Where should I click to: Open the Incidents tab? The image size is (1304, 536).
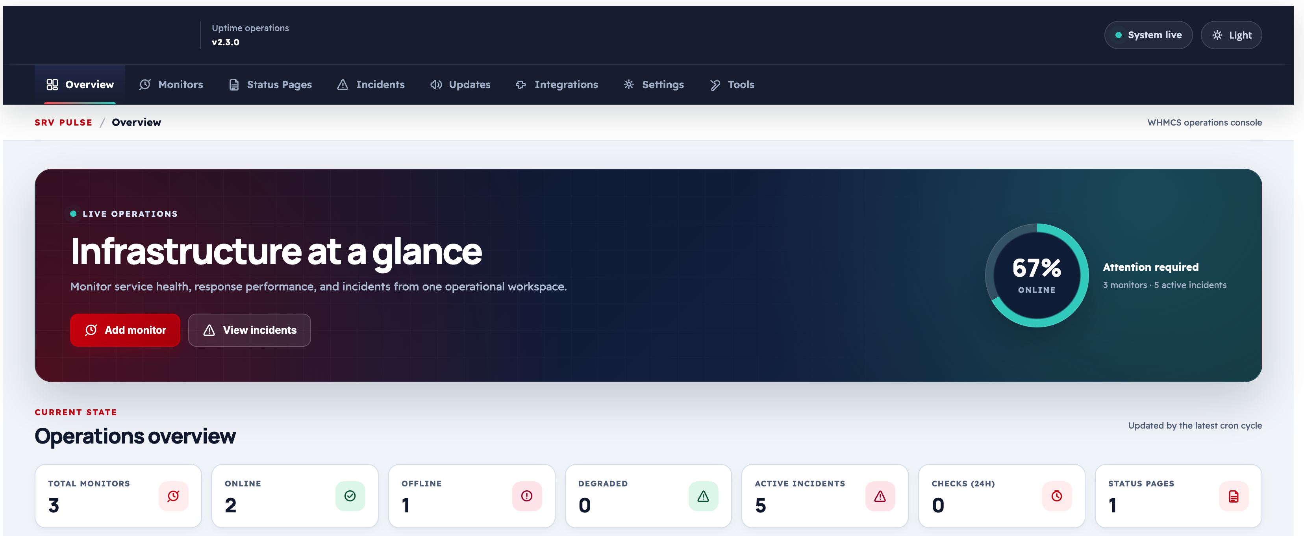[x=371, y=85]
